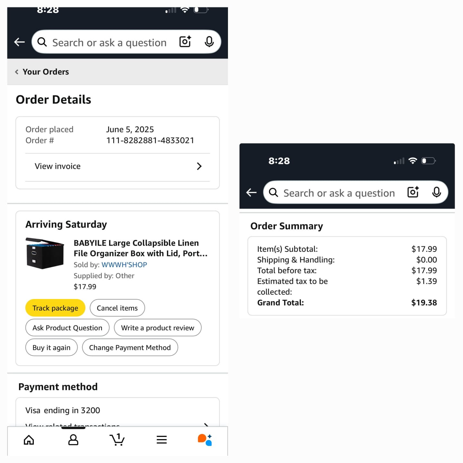
Task: Click Cancel items button
Action: point(117,308)
